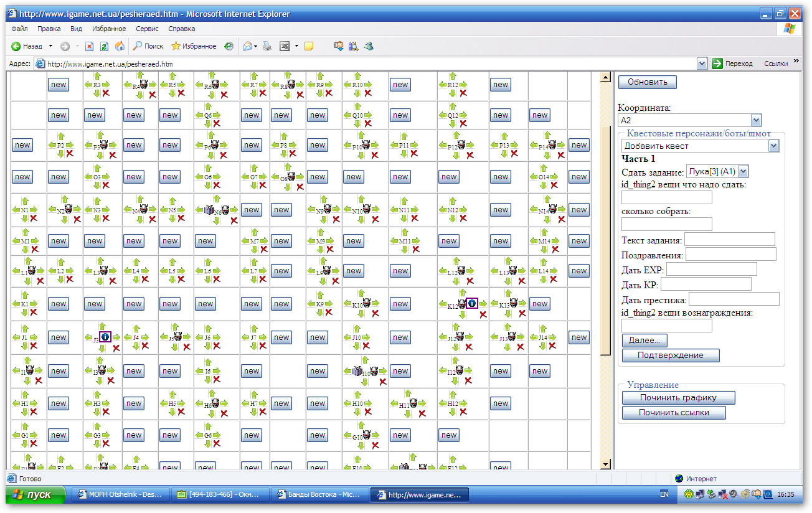Click the gift box icon in cell N6
This screenshot has width=812, height=513.
[x=209, y=210]
